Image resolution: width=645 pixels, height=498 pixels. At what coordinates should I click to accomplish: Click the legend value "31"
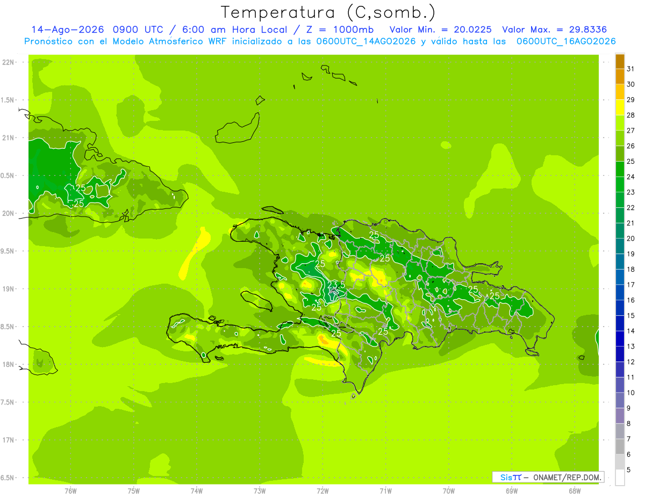(630, 69)
